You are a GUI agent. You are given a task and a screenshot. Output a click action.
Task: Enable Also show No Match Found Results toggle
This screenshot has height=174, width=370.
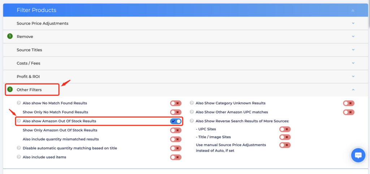[176, 103]
